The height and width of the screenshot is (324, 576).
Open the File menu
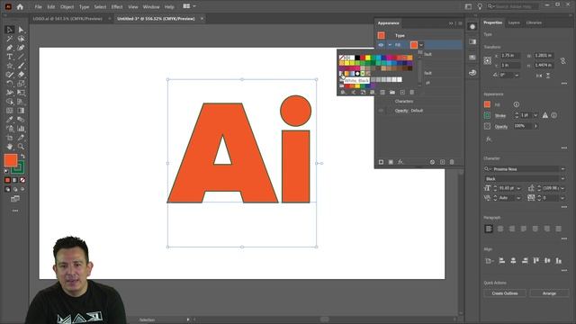38,6
